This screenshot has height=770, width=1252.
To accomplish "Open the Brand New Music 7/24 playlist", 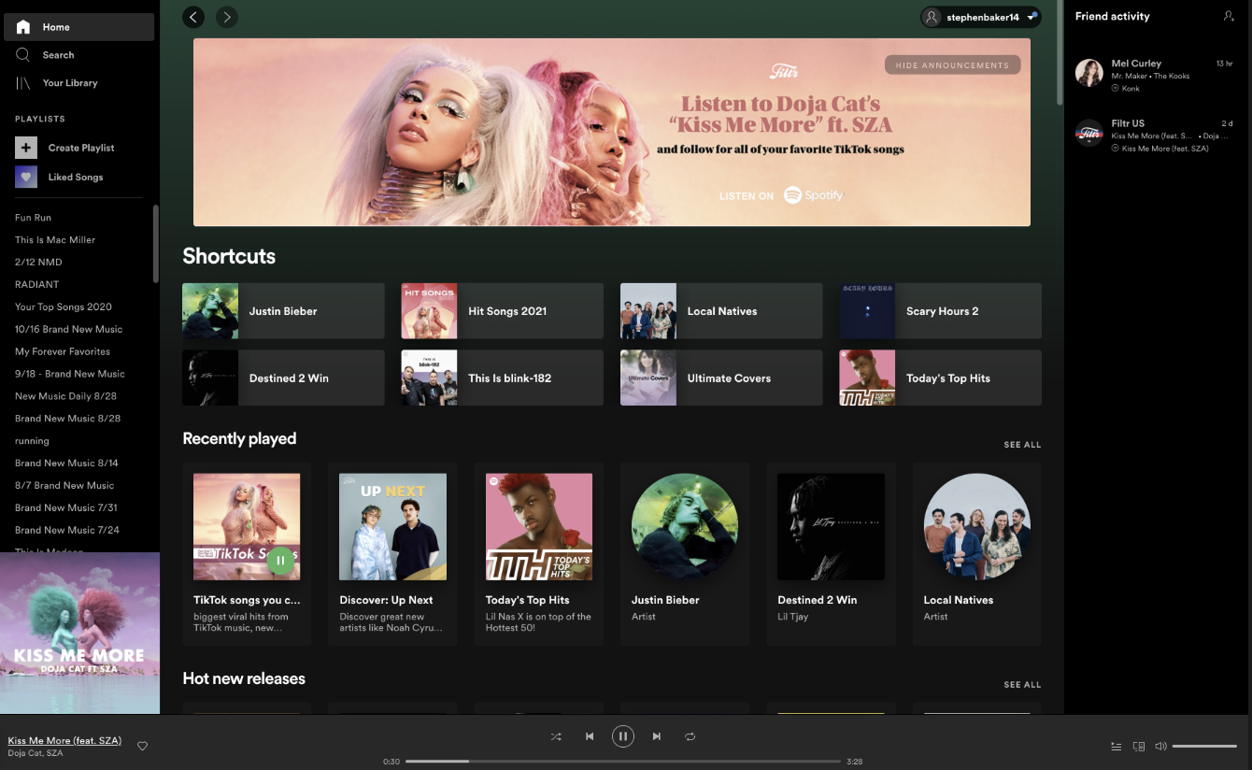I will coord(67,530).
